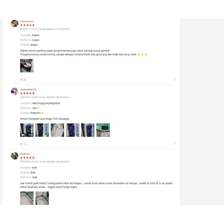View fourth star-pattern photo in milah.melan123's review
The height and width of the screenshot is (224, 224).
coord(73,130)
